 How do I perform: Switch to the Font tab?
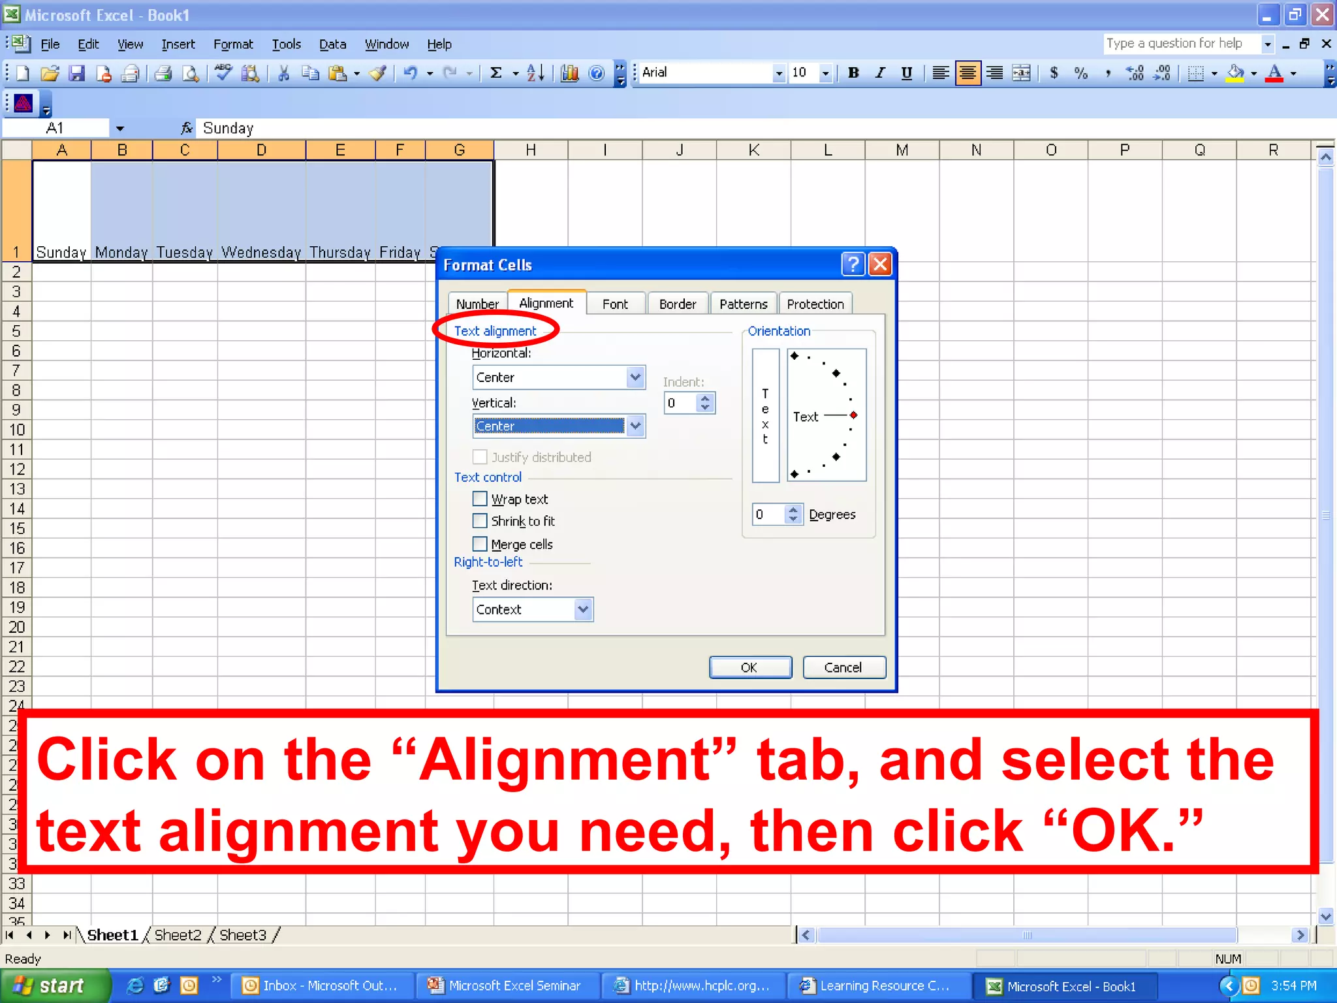[615, 304]
